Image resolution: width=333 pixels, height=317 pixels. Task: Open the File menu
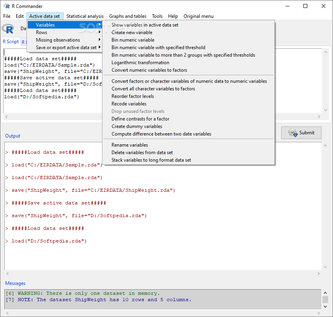[7, 16]
